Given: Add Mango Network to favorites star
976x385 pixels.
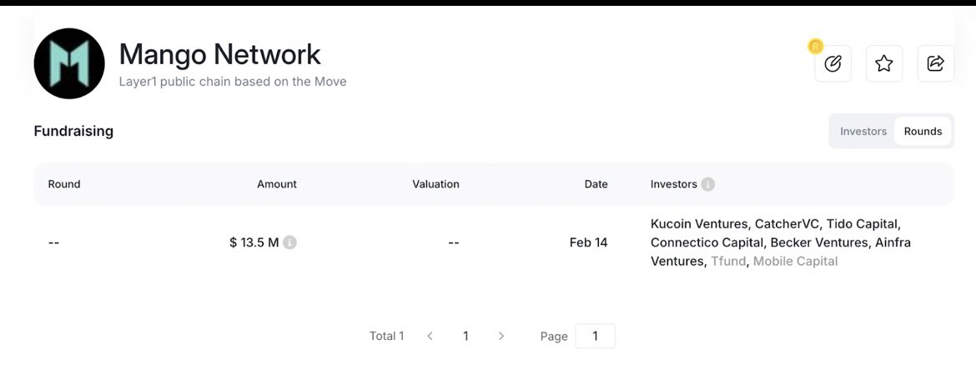Looking at the screenshot, I should pyautogui.click(x=884, y=63).
